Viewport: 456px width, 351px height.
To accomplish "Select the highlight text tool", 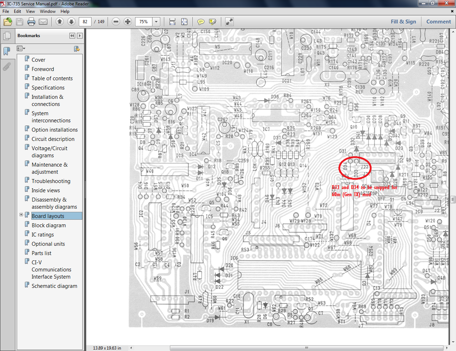I will (213, 22).
